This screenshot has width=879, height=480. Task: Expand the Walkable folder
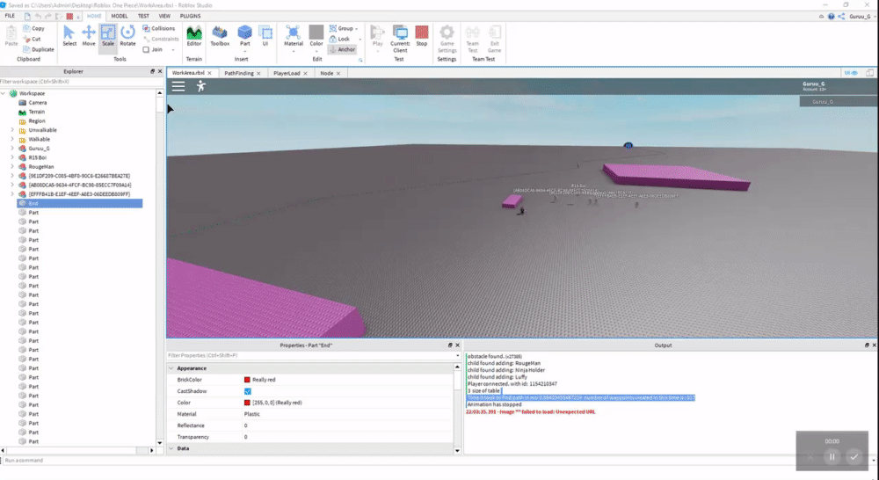point(12,139)
